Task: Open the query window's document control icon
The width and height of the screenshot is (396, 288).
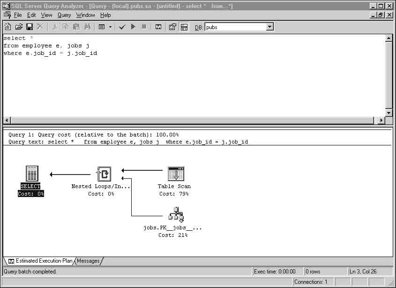Action: pos(7,15)
